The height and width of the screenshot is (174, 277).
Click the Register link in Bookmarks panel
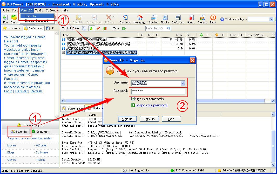(x=21, y=91)
